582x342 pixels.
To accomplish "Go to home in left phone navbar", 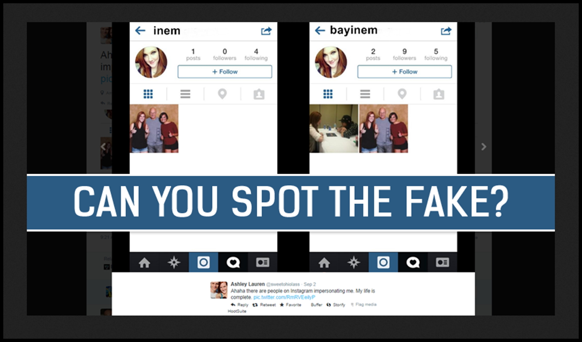I will (144, 263).
